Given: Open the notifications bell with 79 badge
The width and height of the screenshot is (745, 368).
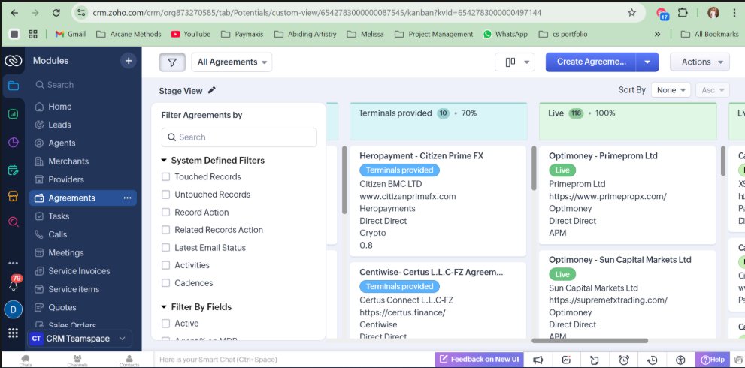Looking at the screenshot, I should point(14,285).
